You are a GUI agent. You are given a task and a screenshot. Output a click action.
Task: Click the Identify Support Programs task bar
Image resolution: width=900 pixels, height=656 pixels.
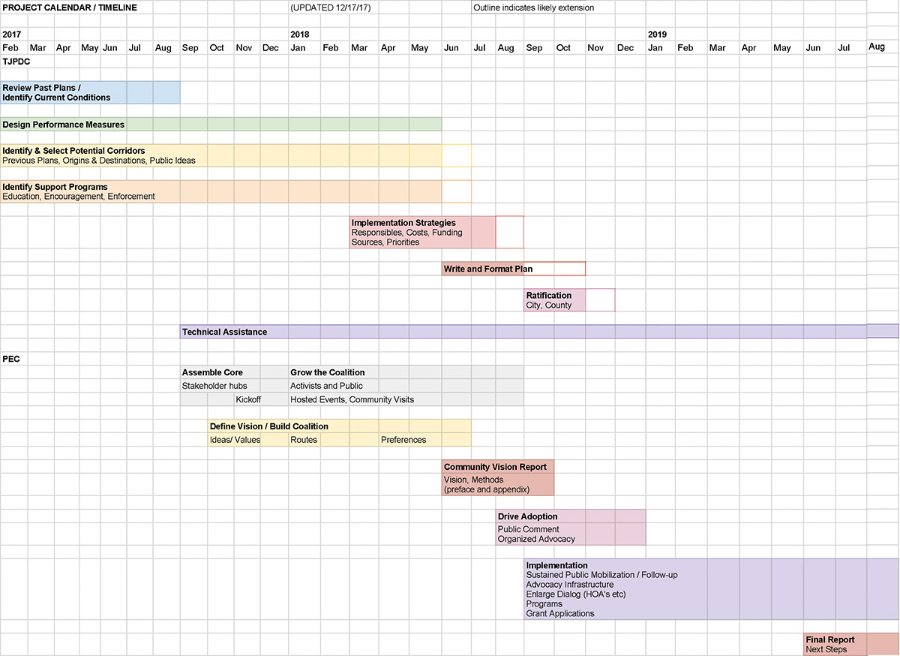[221, 191]
